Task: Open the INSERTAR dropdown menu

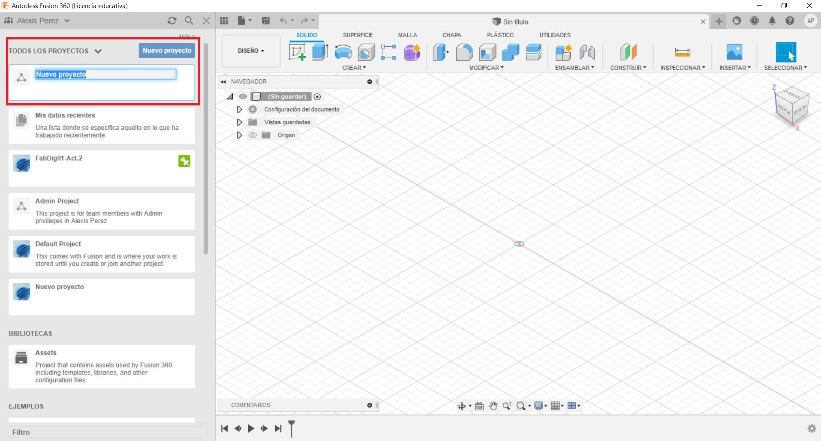Action: click(735, 68)
